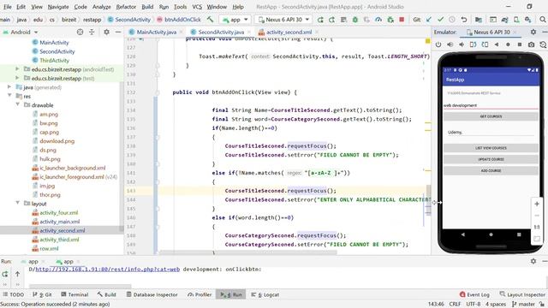Switch to MainActivity.java tab
The height and width of the screenshot is (308, 548).
[156, 33]
